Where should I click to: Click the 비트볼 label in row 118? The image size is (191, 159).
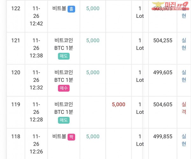(59, 136)
